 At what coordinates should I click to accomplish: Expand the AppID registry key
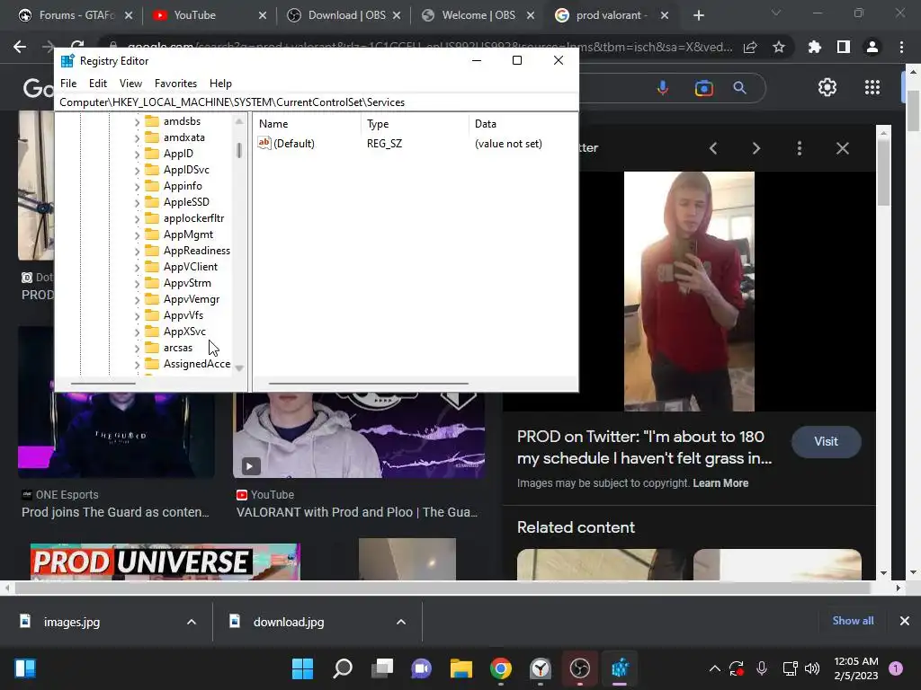(137, 155)
